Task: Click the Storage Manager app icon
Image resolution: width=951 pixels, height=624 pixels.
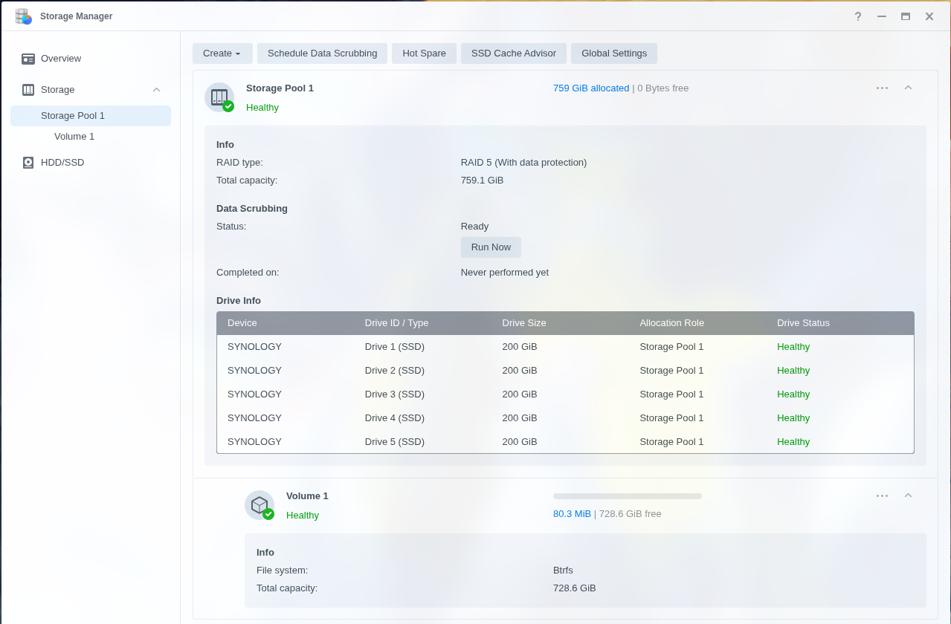Action: 23,16
